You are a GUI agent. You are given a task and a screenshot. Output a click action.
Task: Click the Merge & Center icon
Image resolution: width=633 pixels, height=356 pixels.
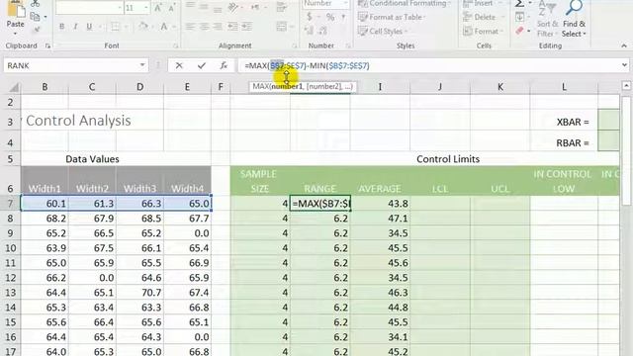point(281,27)
